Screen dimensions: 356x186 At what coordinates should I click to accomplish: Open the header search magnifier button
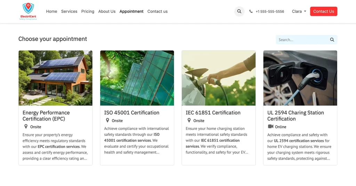pos(239,11)
